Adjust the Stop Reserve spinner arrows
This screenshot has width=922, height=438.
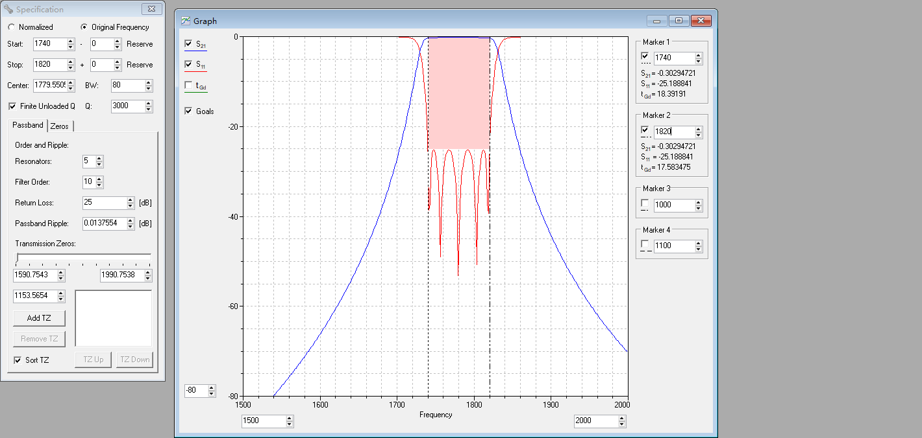[118, 65]
